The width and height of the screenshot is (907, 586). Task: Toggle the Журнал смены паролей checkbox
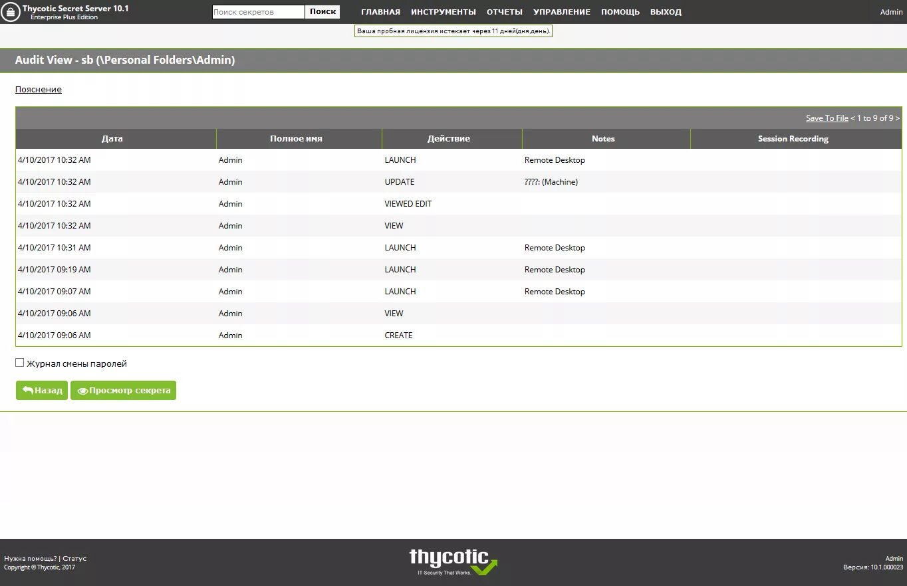point(20,363)
